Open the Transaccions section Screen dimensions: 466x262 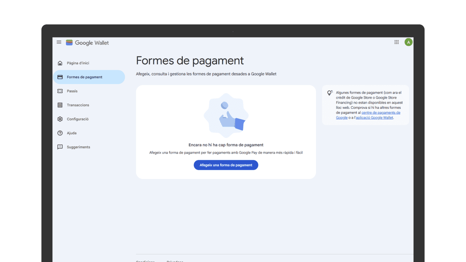click(78, 105)
